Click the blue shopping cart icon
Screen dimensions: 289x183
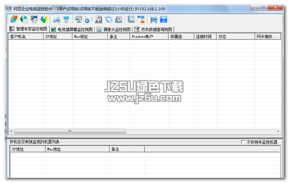point(154,19)
